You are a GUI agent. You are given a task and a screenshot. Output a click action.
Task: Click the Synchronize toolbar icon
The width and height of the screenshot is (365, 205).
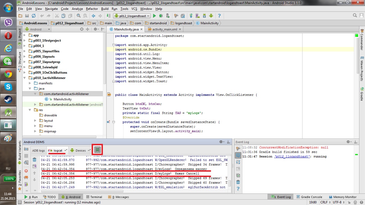(x=33, y=16)
